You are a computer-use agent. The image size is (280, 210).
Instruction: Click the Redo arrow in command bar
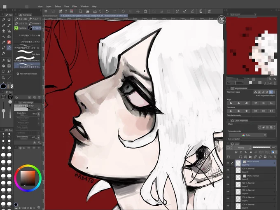point(114,11)
